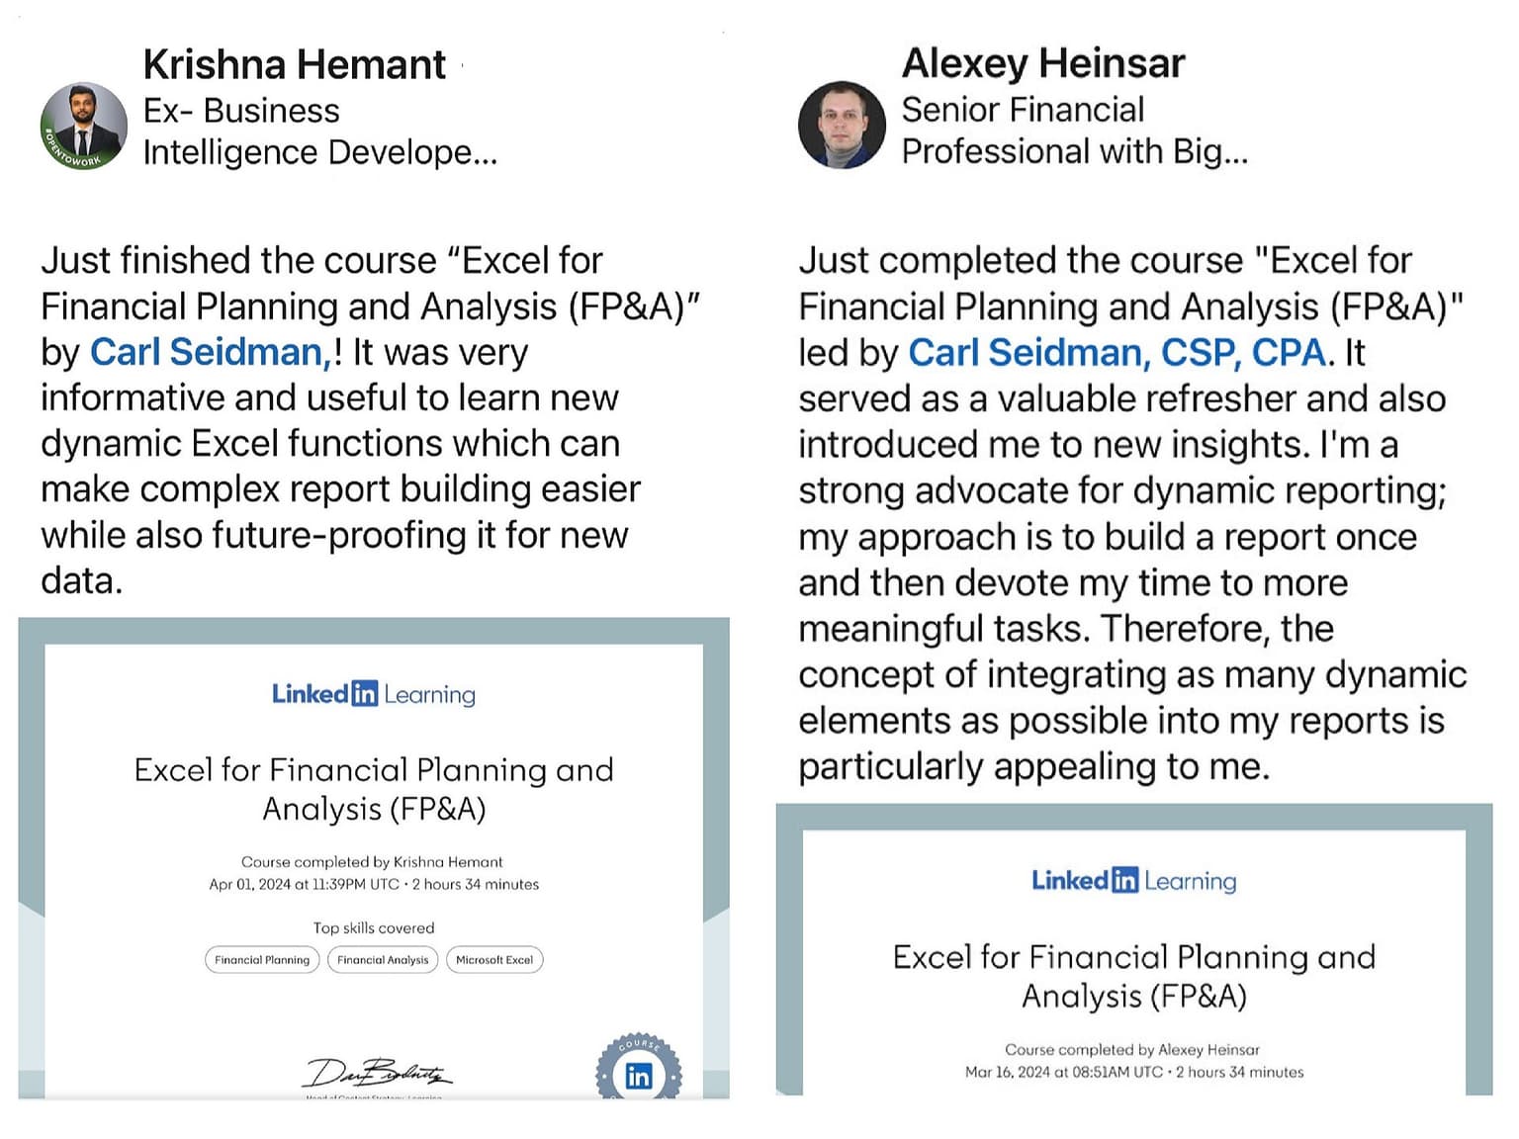This screenshot has height=1139, width=1519.
Task: Open Alexey Heinsar's profile photo
Action: [842, 125]
